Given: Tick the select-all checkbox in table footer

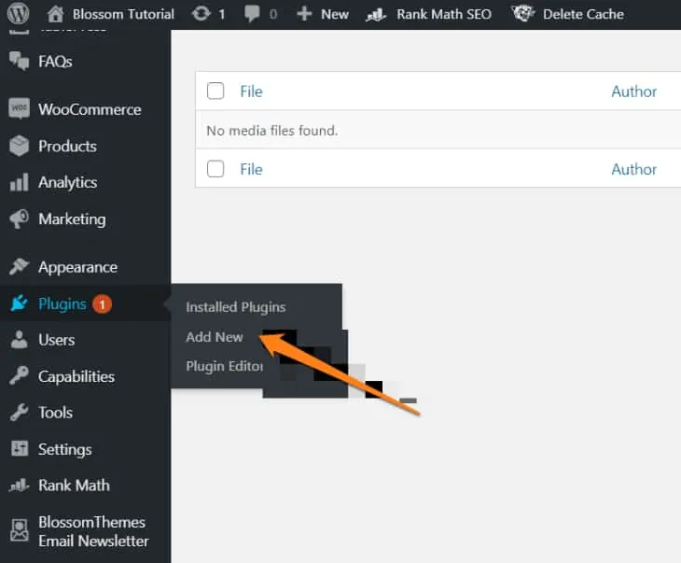Looking at the screenshot, I should point(215,169).
